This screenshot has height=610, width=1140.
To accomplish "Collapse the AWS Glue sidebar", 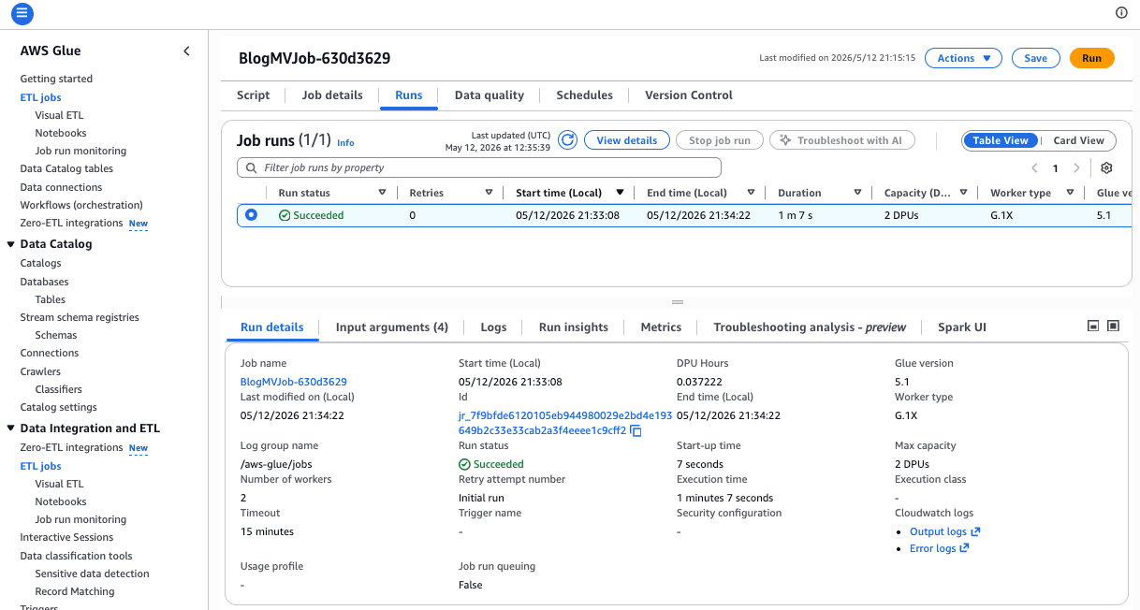I will [x=186, y=51].
